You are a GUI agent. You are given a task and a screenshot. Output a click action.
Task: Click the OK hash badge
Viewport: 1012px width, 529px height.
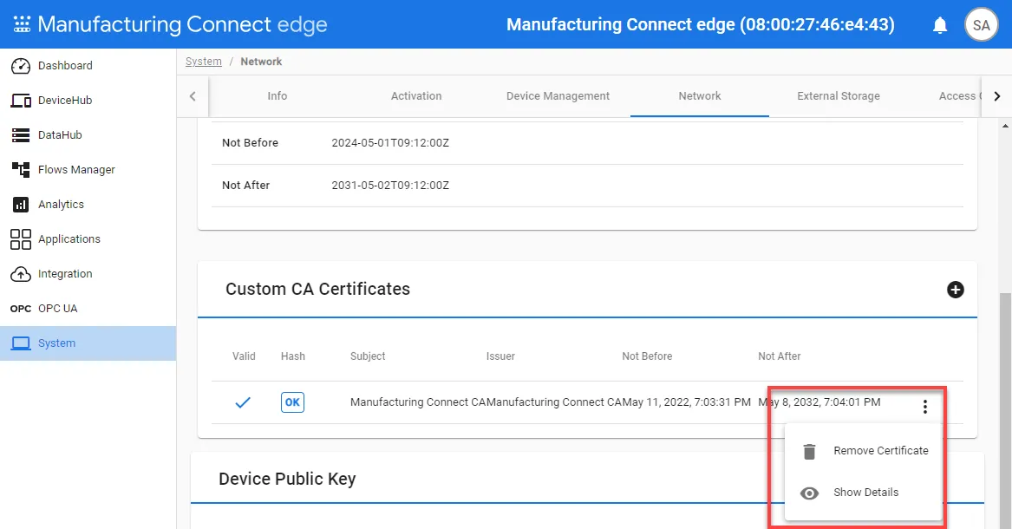(292, 402)
